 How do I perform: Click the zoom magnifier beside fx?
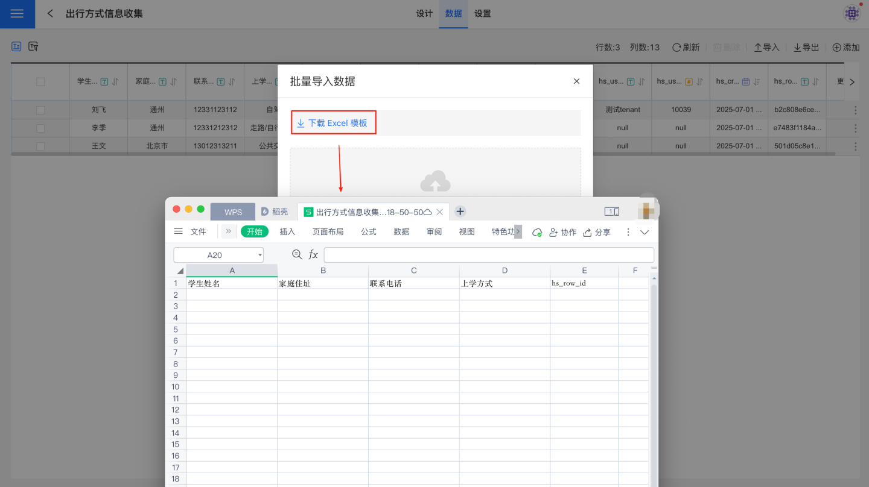pyautogui.click(x=297, y=255)
